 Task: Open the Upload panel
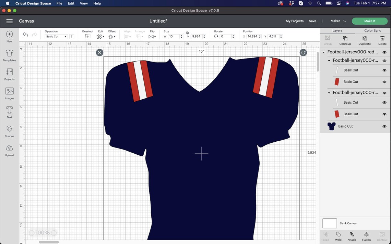[9, 150]
